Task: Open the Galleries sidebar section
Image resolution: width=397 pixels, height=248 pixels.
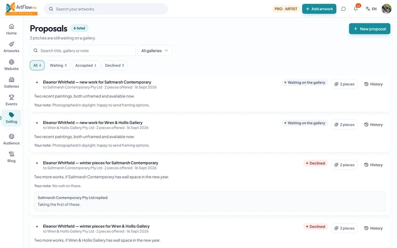Action: [11, 82]
